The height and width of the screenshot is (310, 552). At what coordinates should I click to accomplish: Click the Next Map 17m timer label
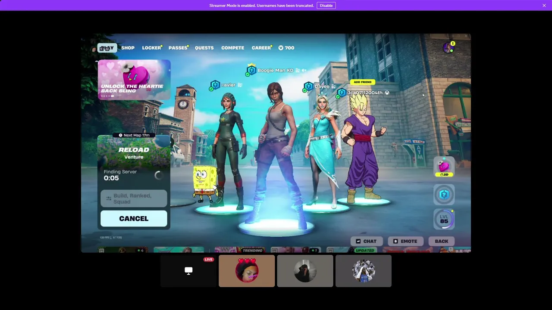[x=134, y=135]
